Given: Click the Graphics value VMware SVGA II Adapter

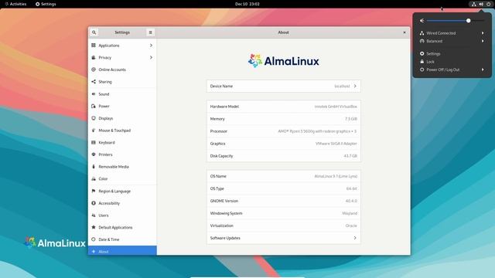Looking at the screenshot, I should pyautogui.click(x=336, y=144).
